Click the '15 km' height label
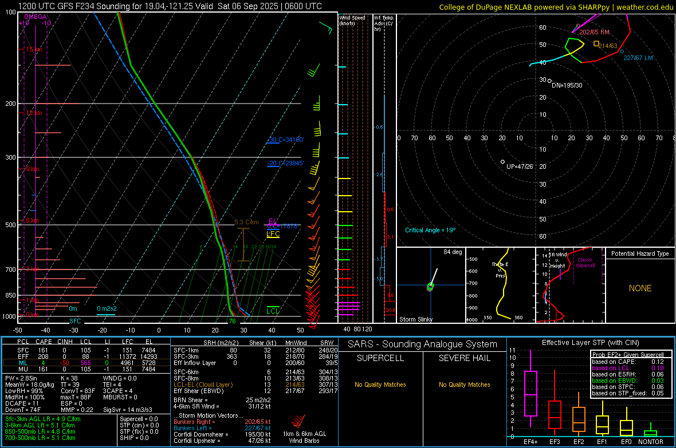This screenshot has height=448, width=676. (34, 50)
